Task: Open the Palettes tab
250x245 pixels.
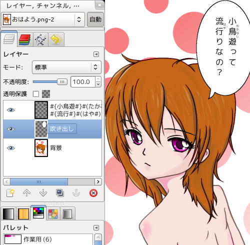Action: pyautogui.click(x=38, y=213)
